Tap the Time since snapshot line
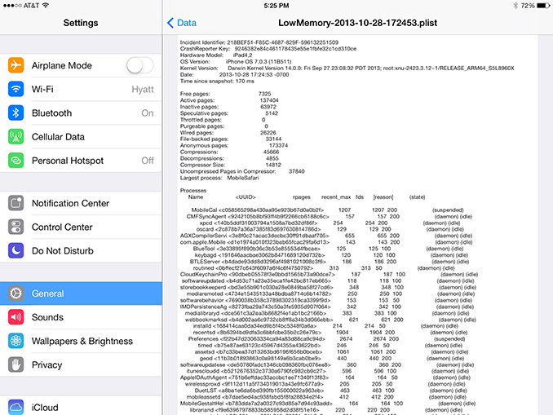 pos(217,81)
